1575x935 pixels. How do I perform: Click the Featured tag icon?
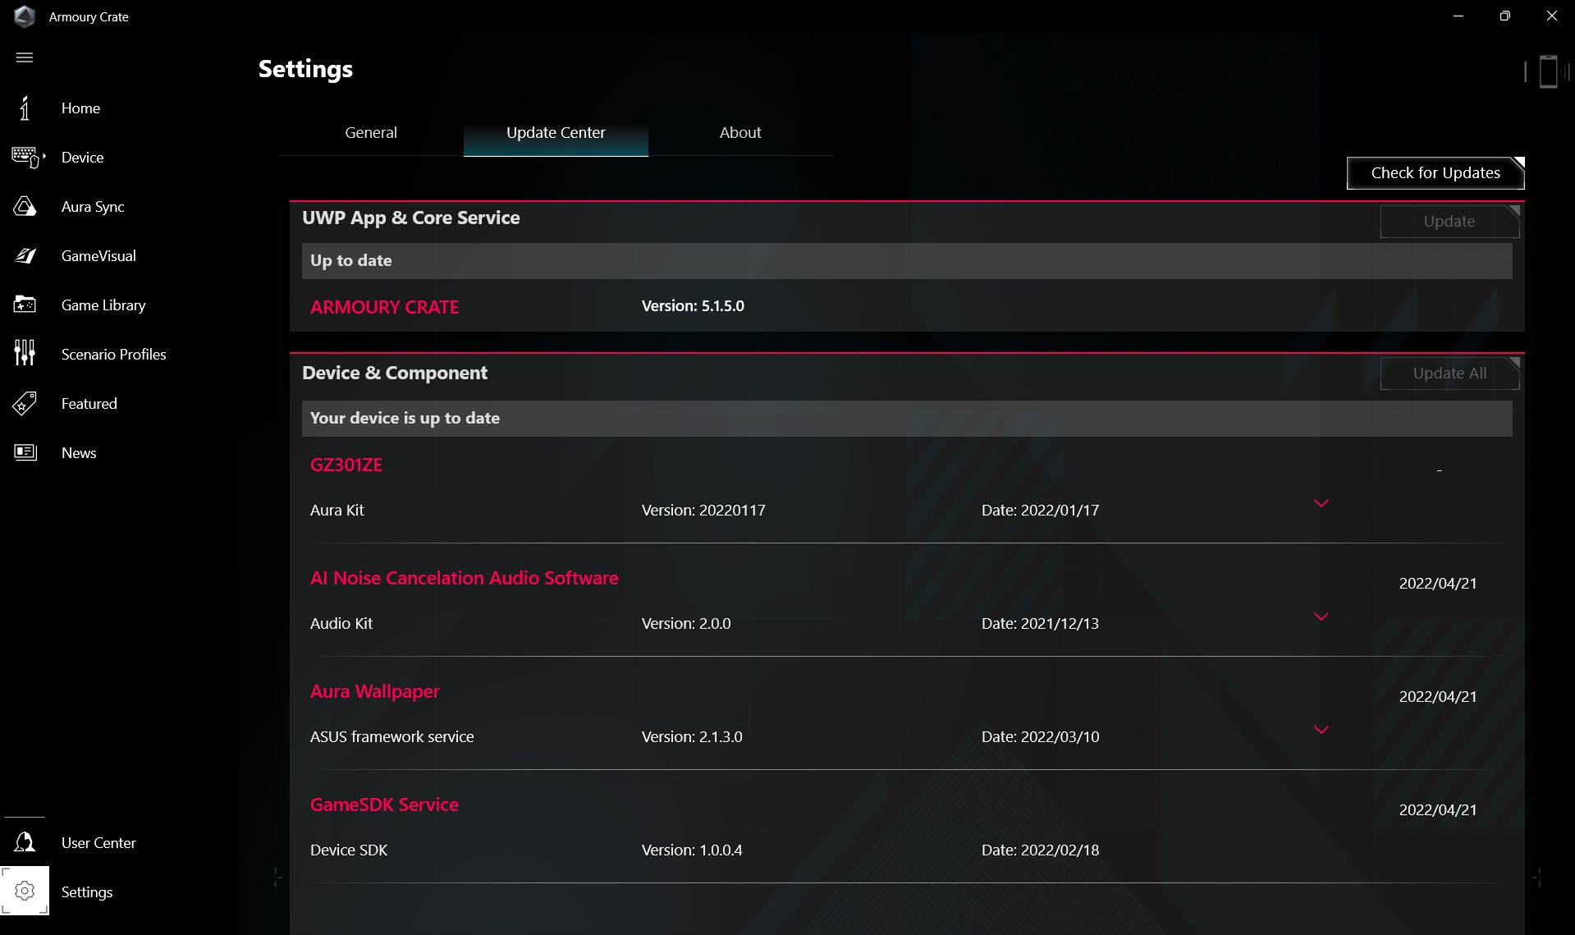pyautogui.click(x=25, y=403)
